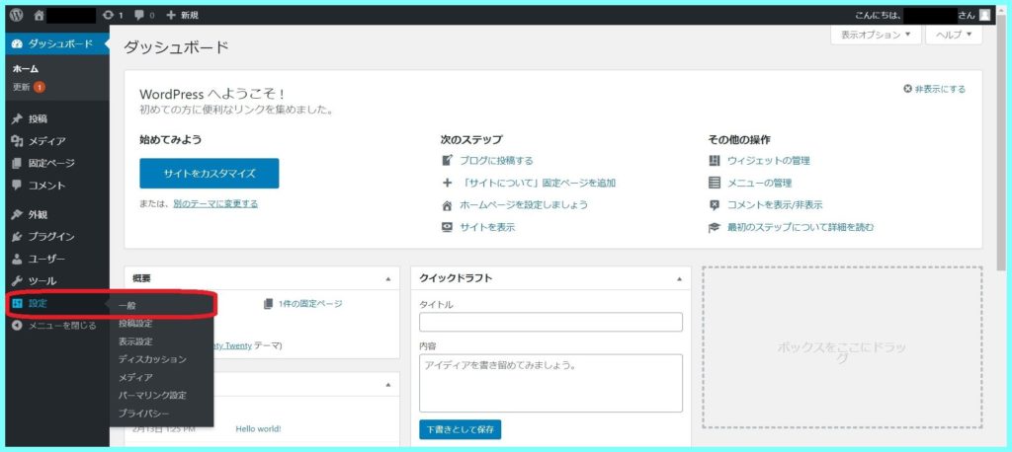Click the コメントを表示/非表示 link
The image size is (1012, 452).
(775, 205)
